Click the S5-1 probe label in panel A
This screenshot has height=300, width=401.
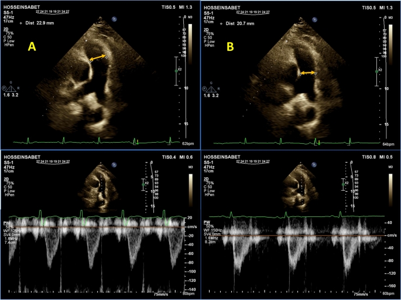point(9,12)
